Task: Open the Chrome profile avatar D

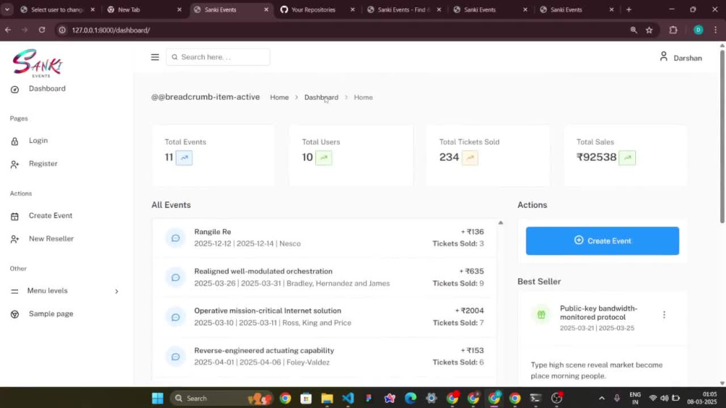Action: [x=698, y=30]
